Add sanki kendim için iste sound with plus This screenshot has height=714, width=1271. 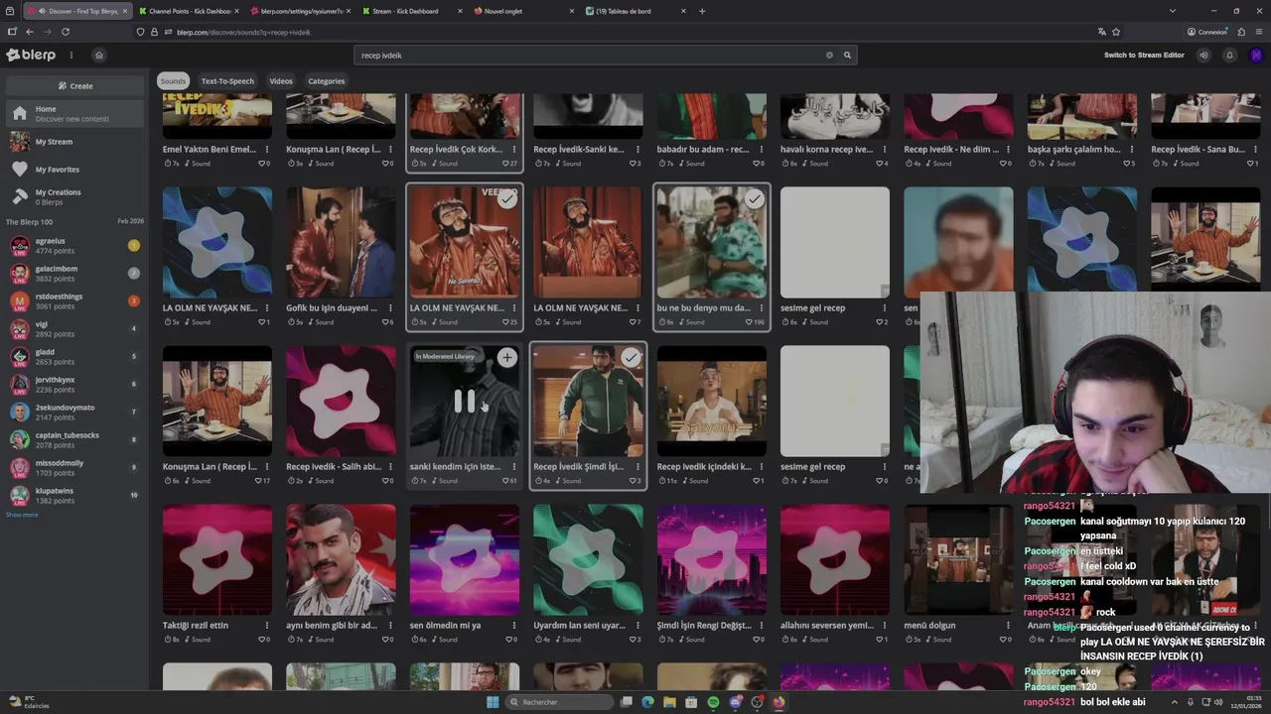[506, 357]
